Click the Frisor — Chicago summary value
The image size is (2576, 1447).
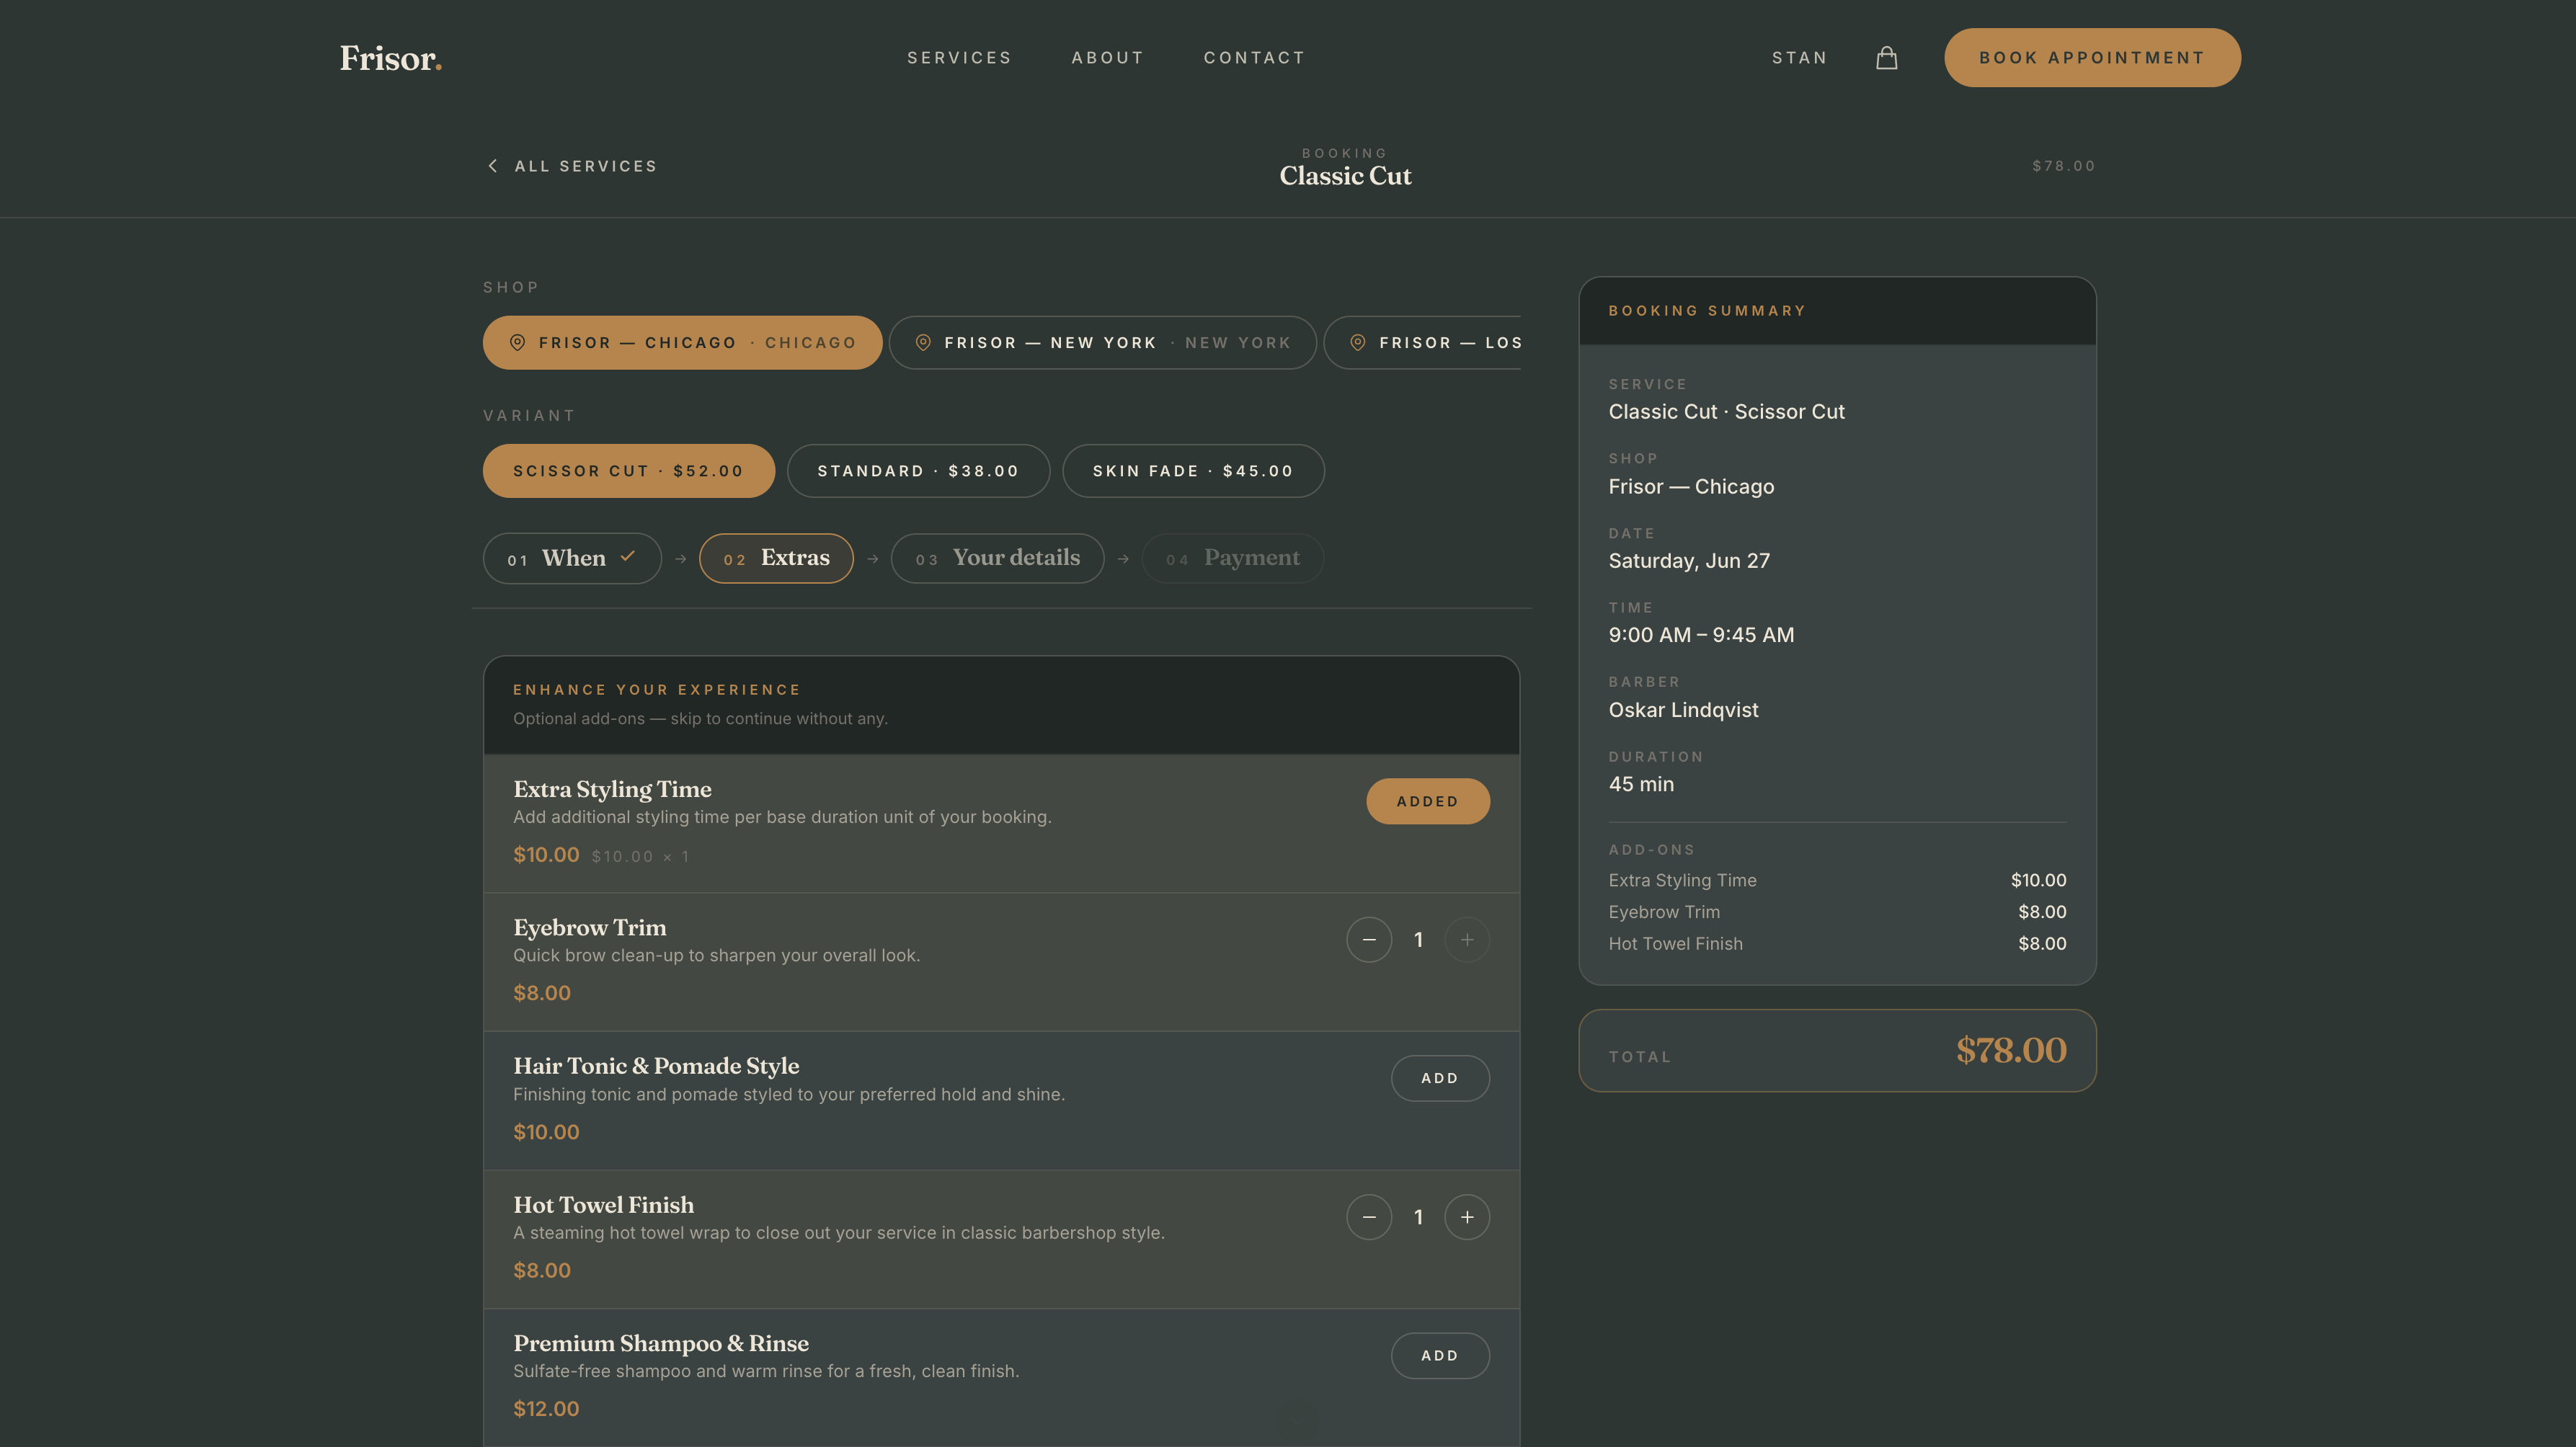(1691, 487)
